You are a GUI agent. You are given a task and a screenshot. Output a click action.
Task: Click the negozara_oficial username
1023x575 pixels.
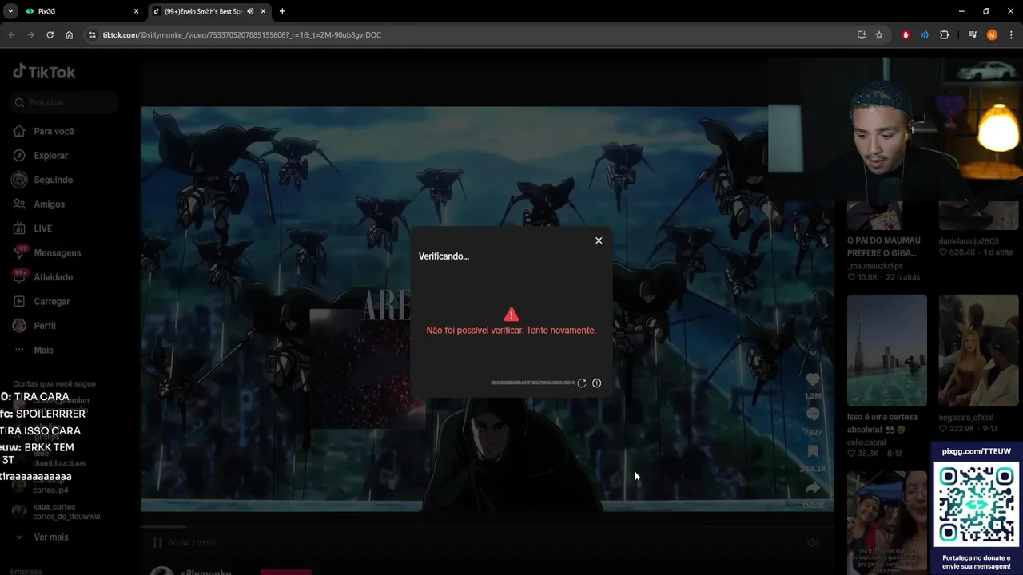965,418
